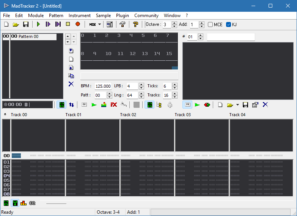Screen dimensions: 297x216
Task: Open the red FX effects icon
Action: pyautogui.click(x=114, y=105)
